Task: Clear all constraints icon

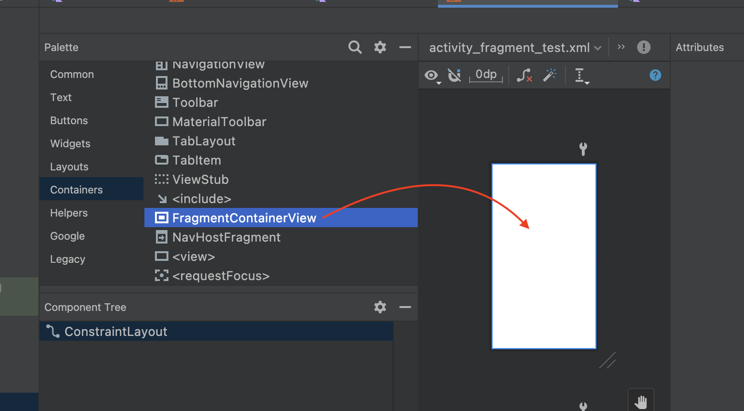Action: point(524,75)
